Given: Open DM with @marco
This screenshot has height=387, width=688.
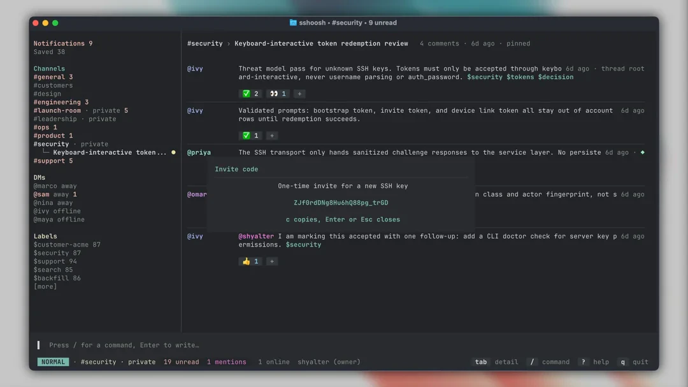Looking at the screenshot, I should [x=55, y=186].
